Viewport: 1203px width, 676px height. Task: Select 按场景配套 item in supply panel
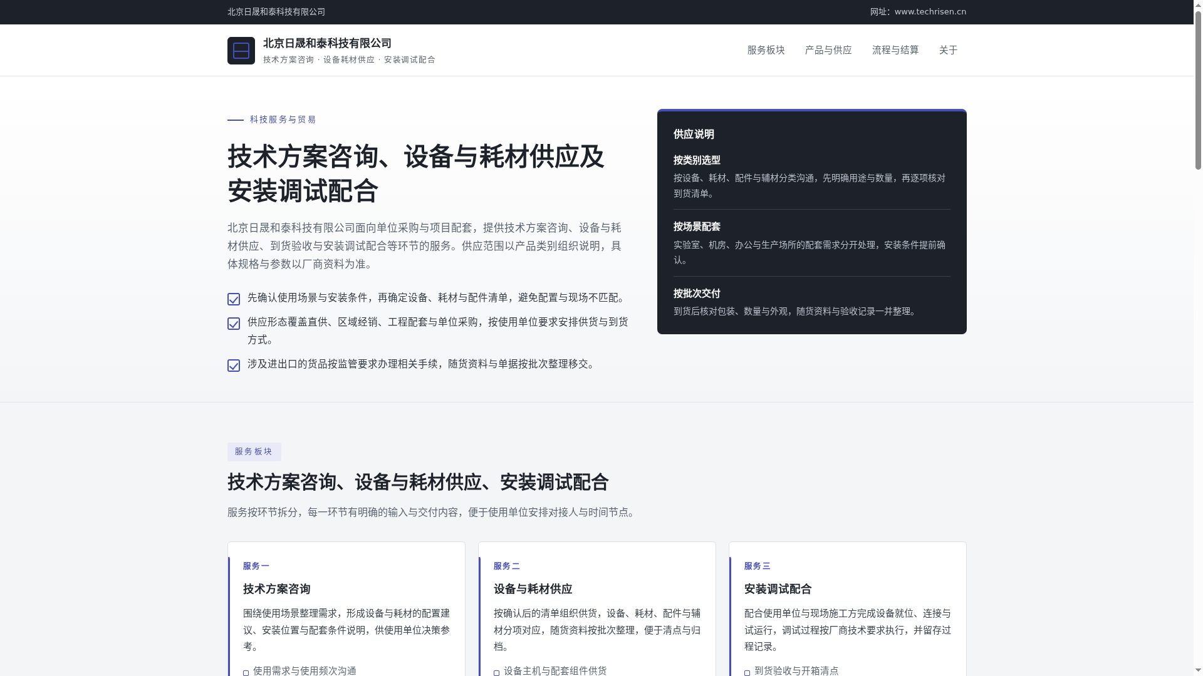(697, 227)
